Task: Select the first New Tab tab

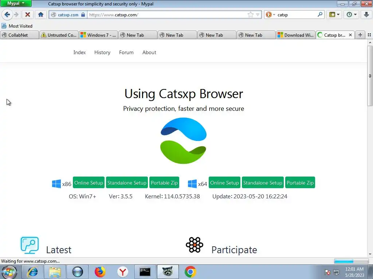Action: click(x=138, y=35)
